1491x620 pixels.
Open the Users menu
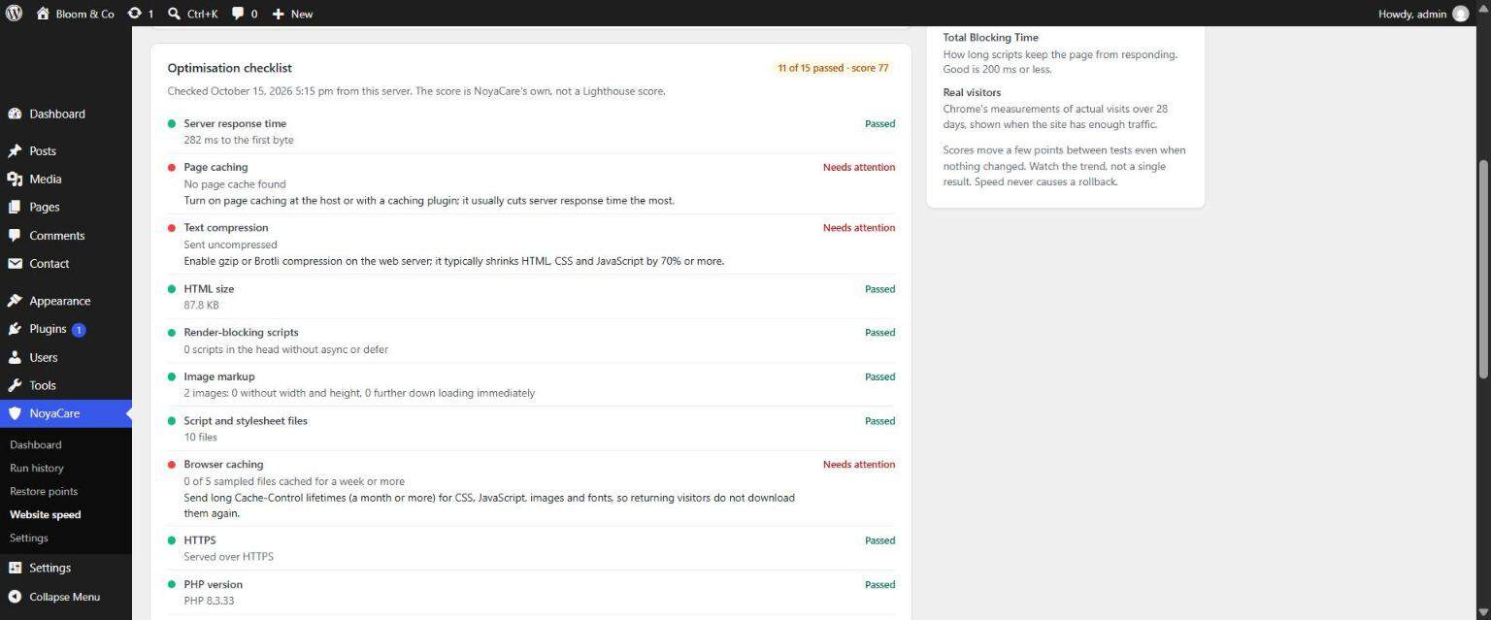66,357
